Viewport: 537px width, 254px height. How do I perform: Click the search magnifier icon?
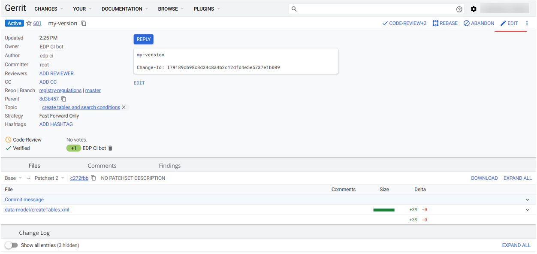294,9
